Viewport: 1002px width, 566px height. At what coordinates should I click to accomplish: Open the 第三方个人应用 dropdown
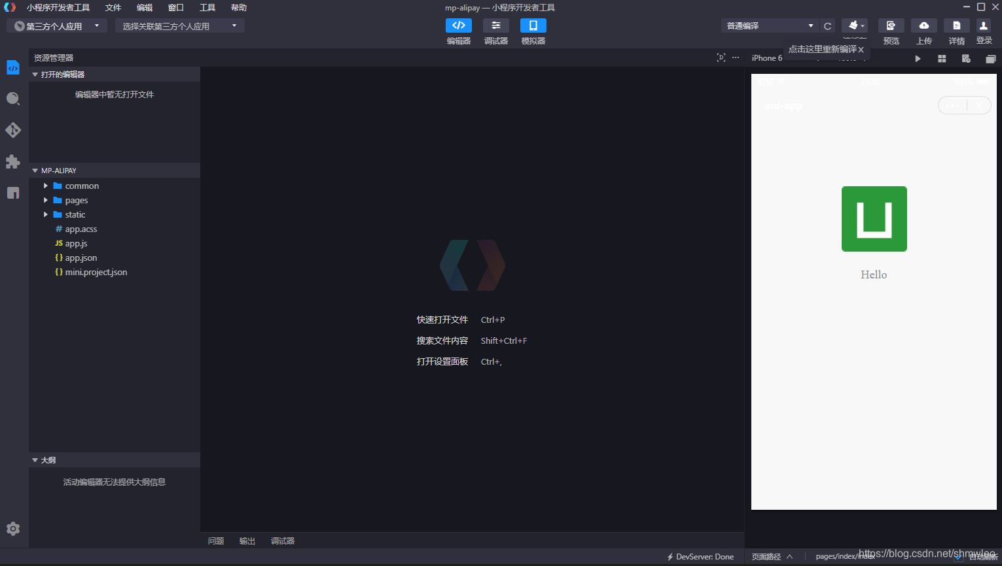[57, 26]
